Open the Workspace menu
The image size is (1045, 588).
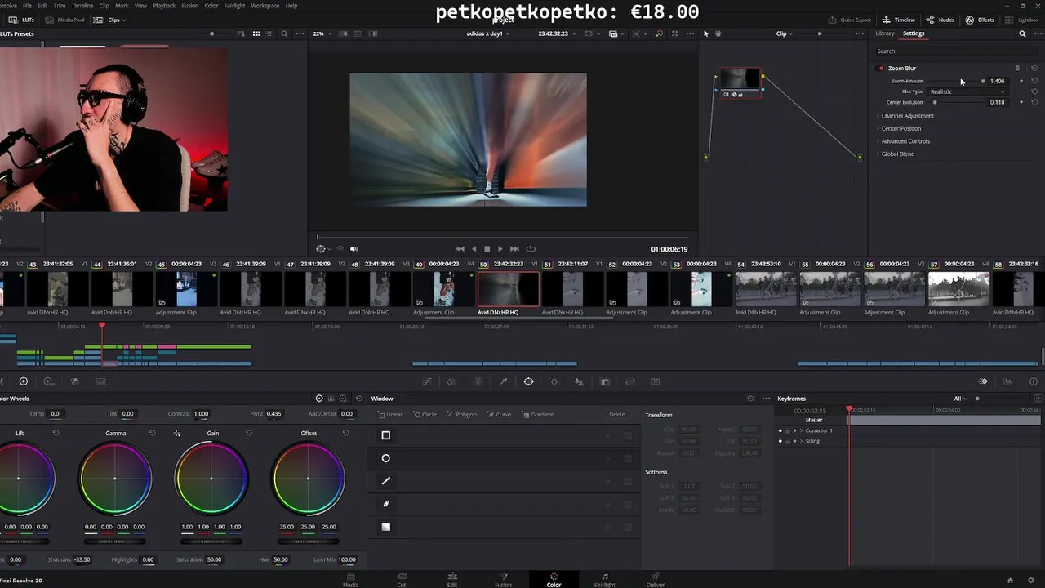(265, 5)
